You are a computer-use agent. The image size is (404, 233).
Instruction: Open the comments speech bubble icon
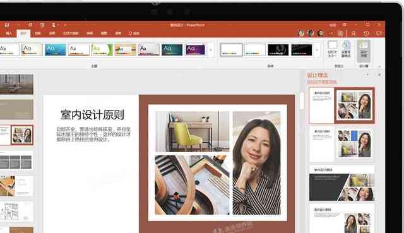[x=379, y=33]
